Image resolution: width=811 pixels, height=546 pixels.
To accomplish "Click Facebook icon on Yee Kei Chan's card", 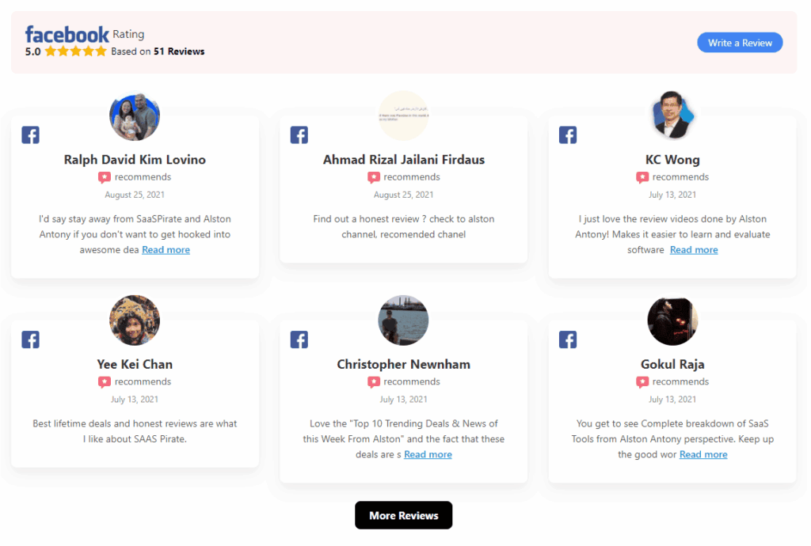I will pos(30,339).
